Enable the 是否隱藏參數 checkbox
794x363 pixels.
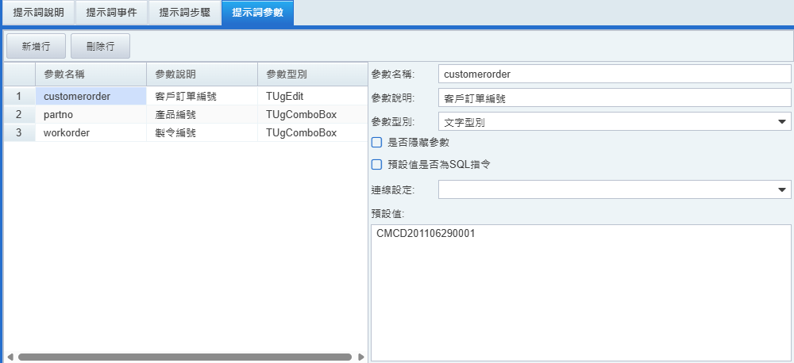(376, 143)
